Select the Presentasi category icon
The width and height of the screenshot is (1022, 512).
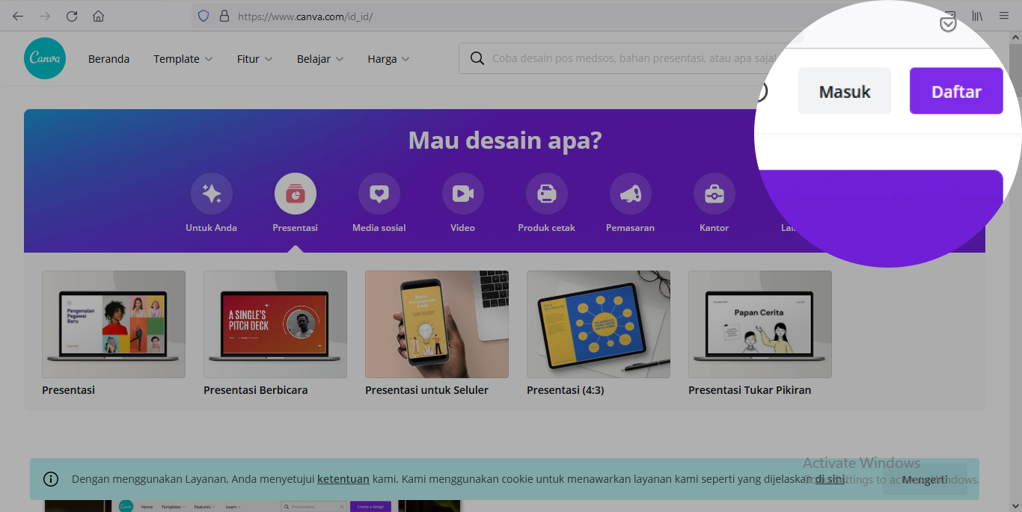tap(295, 193)
